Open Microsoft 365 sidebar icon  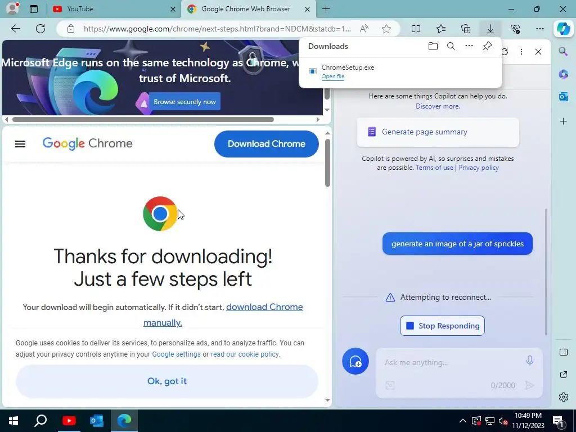563,74
